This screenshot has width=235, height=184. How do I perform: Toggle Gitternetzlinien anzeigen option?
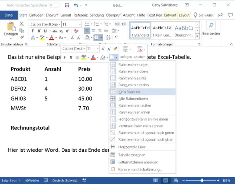138,162
